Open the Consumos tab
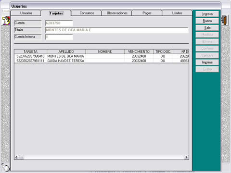The image size is (231, 173). coord(87,13)
